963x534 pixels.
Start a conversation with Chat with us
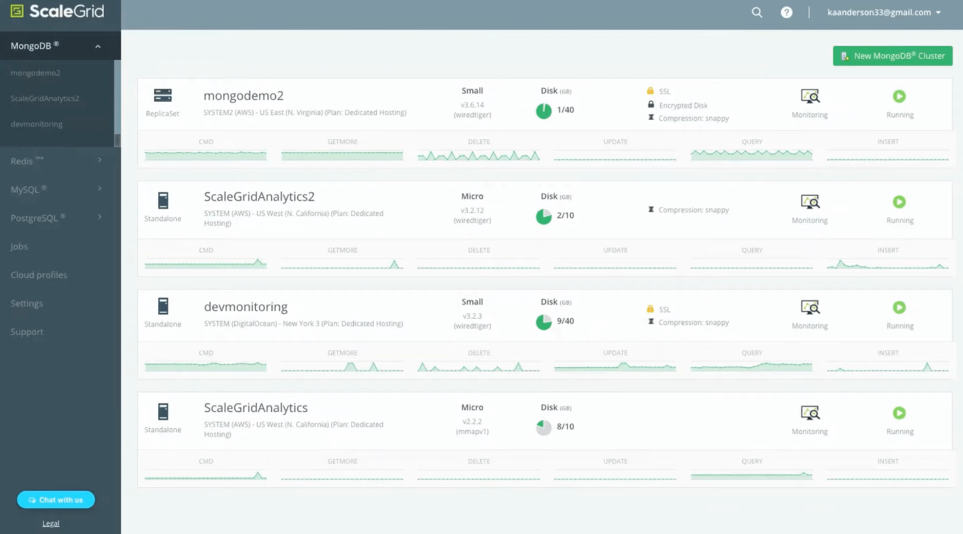56,499
